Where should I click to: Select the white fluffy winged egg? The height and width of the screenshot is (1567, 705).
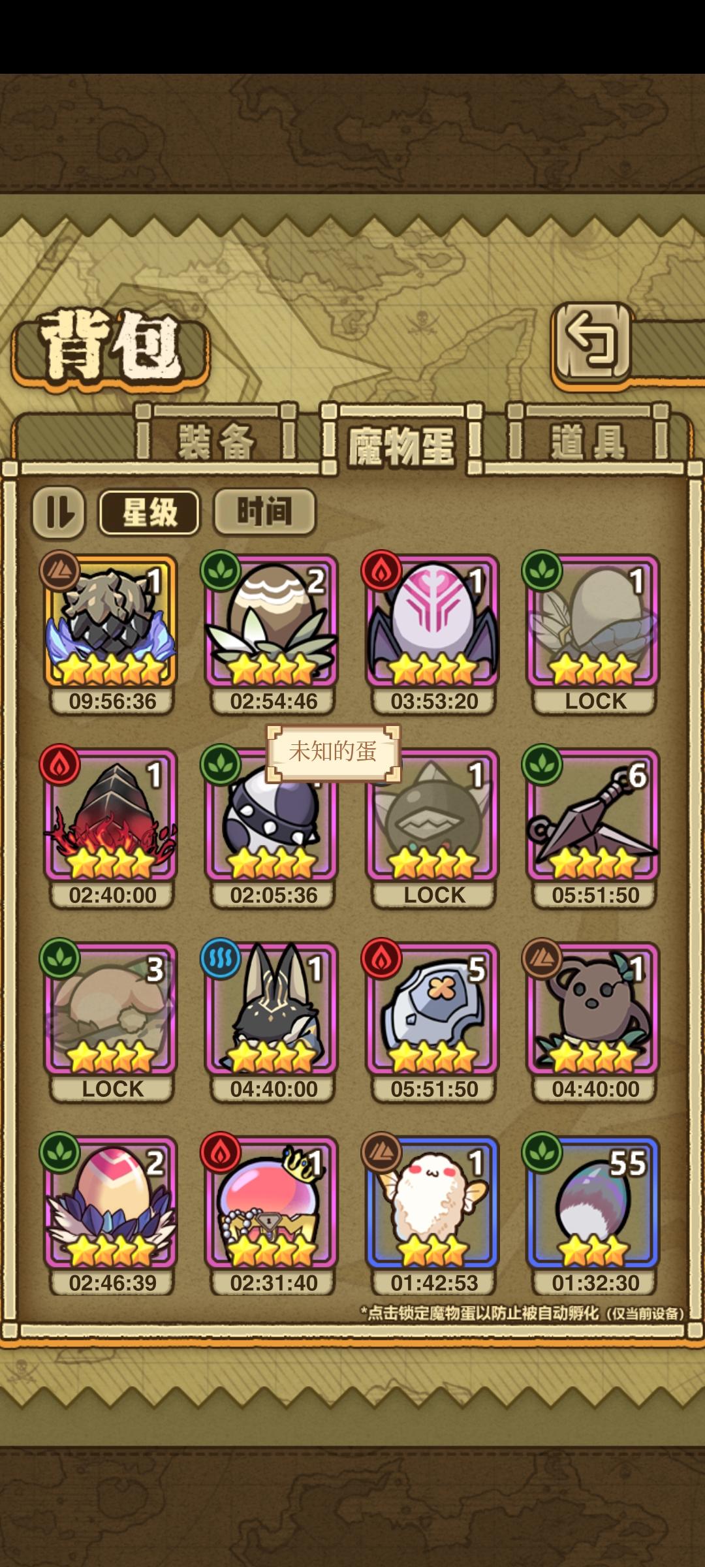point(433,1202)
